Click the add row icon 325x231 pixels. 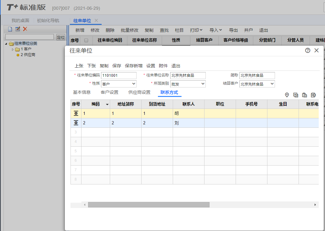tap(295, 95)
